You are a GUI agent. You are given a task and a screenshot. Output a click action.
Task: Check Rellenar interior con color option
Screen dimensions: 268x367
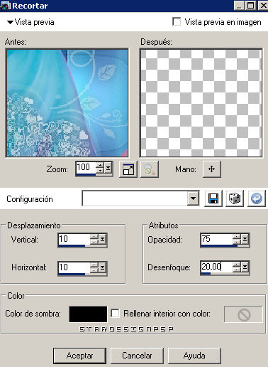(115, 313)
